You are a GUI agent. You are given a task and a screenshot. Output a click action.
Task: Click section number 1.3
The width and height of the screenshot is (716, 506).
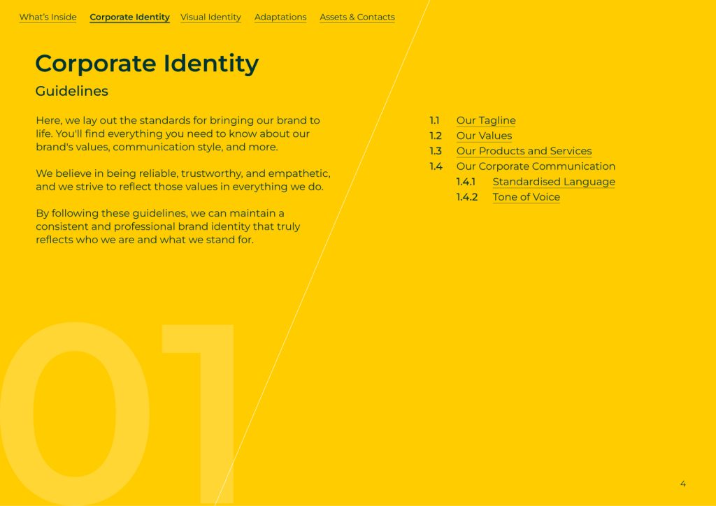[x=435, y=152]
